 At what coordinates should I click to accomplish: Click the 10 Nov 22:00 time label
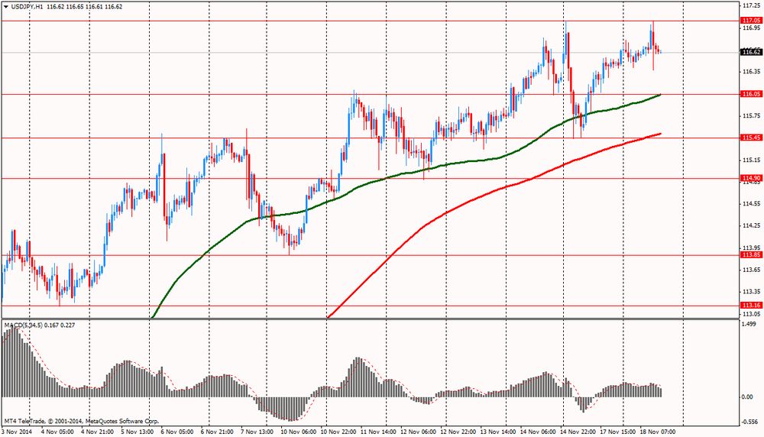[x=338, y=432]
